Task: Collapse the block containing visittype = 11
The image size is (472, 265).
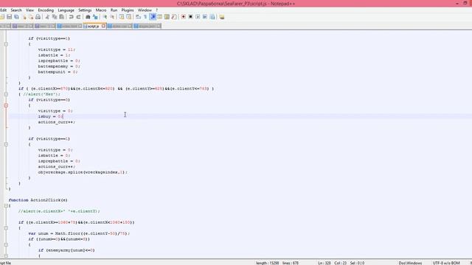Action: (x=6, y=44)
